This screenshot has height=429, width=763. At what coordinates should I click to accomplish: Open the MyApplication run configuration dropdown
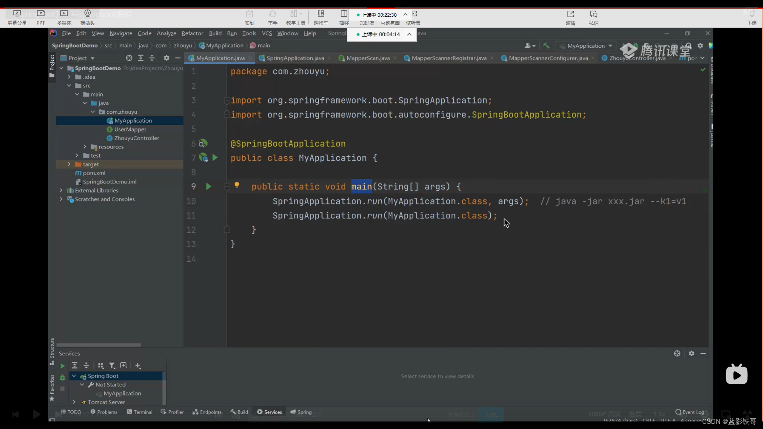610,46
